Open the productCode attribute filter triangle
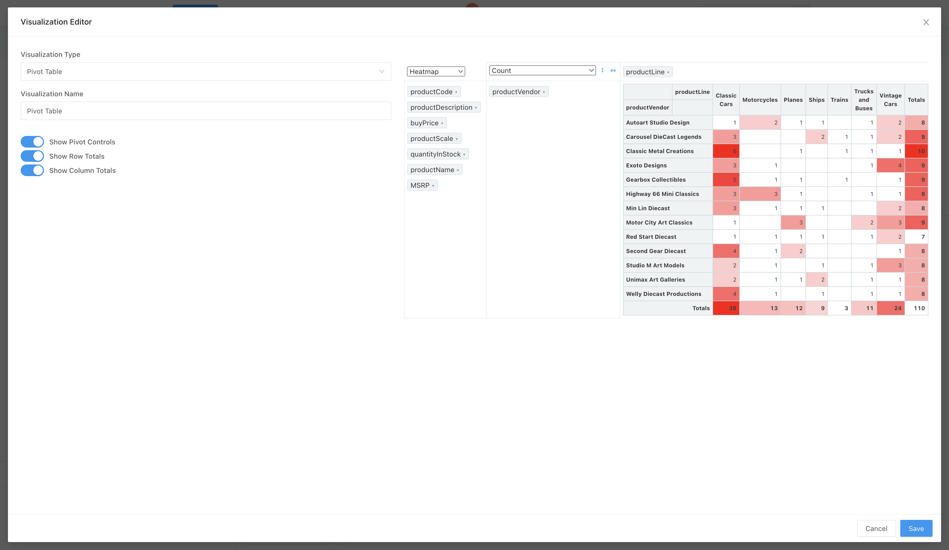The width and height of the screenshot is (949, 550). tap(456, 92)
